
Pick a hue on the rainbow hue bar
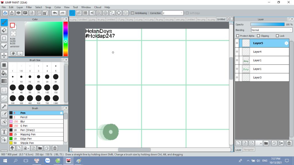(65, 39)
